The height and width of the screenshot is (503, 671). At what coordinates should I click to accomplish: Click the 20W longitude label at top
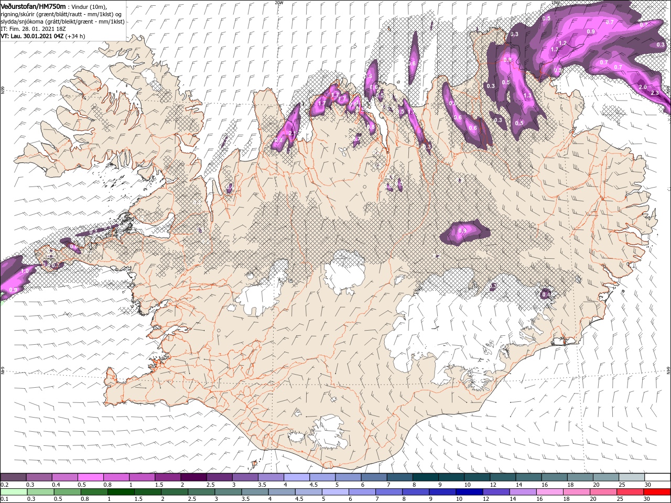[279, 3]
